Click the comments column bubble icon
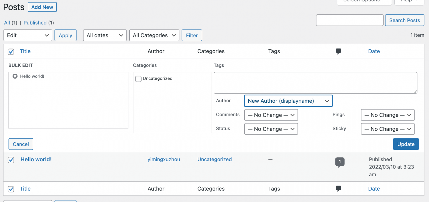Image resolution: width=429 pixels, height=202 pixels. click(338, 51)
